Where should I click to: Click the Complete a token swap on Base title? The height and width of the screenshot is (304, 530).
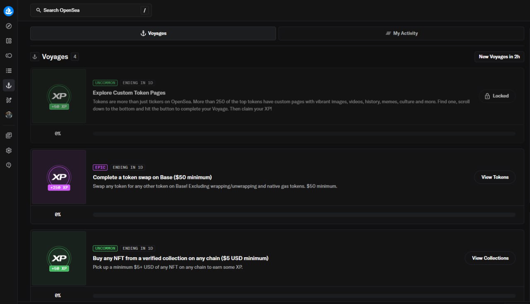tap(152, 177)
